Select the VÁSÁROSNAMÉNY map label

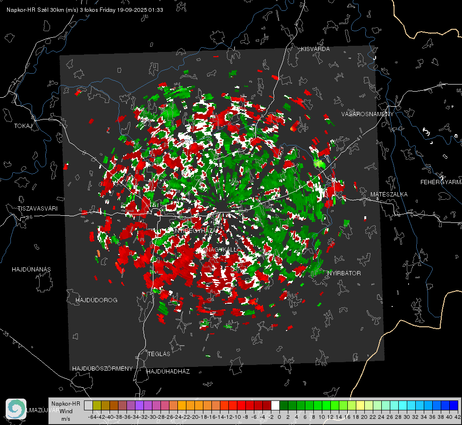(x=367, y=114)
